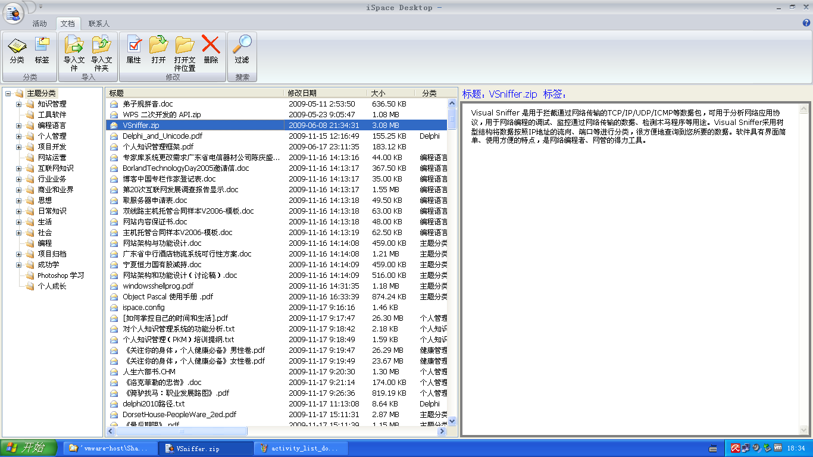813x457 pixels.
Task: Select 网站运营 in the category tree
Action: tap(52, 158)
